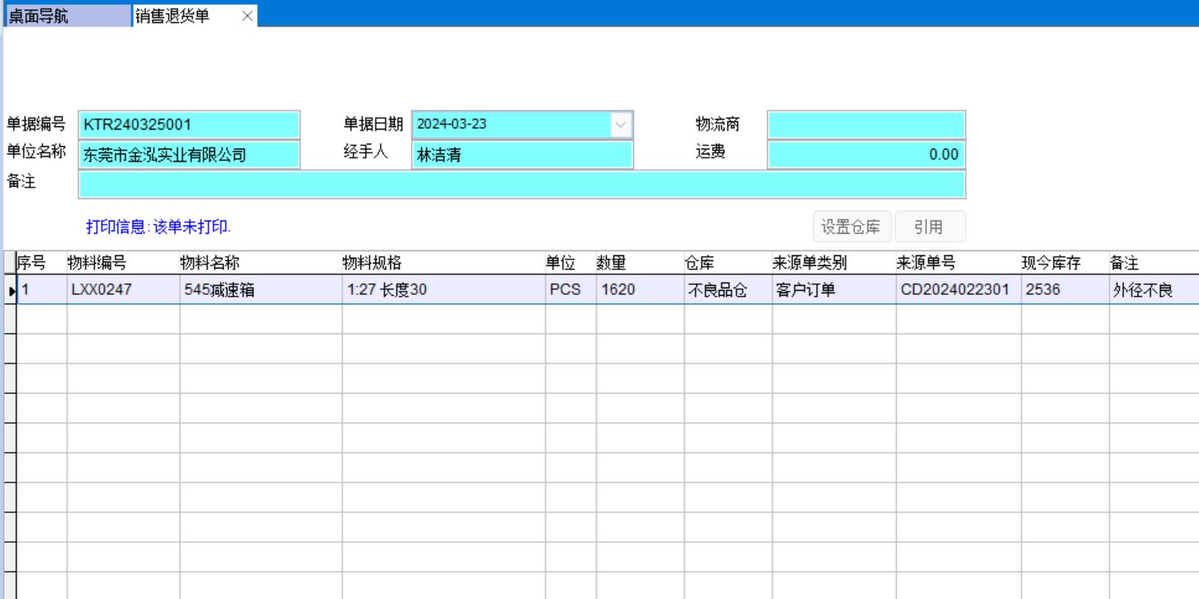The image size is (1199, 599).
Task: Close the 销售退货单 tab
Action: click(246, 17)
